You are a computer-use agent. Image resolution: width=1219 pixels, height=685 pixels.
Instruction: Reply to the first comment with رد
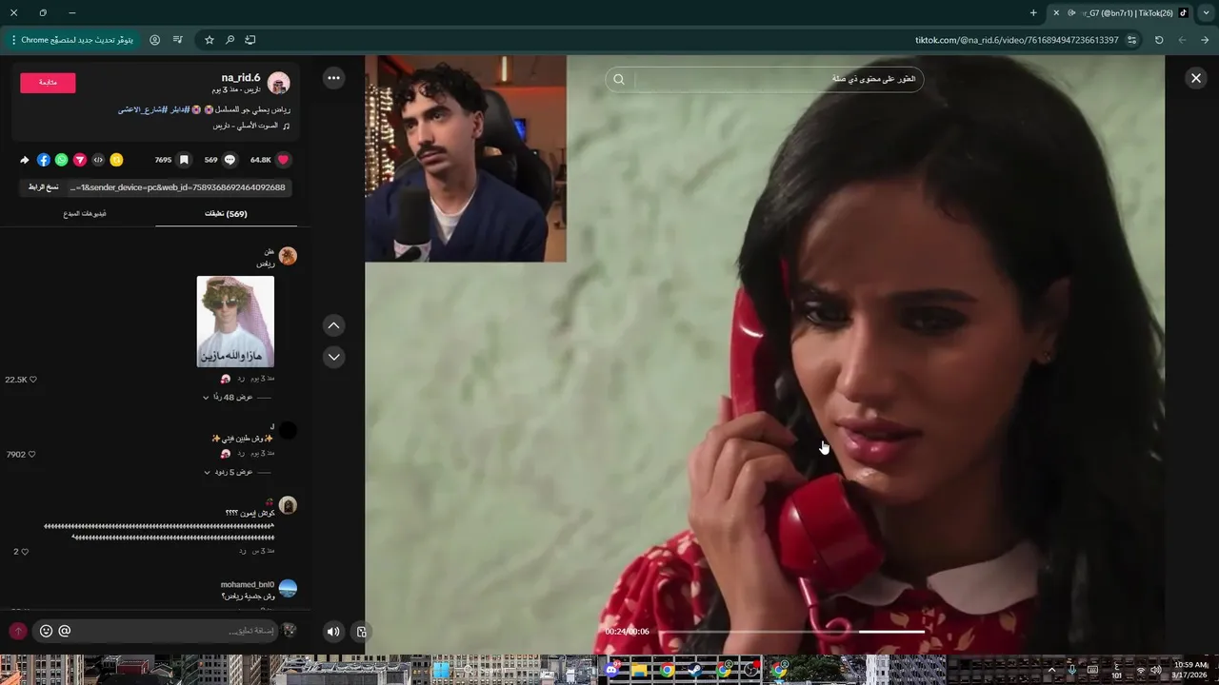(241, 379)
